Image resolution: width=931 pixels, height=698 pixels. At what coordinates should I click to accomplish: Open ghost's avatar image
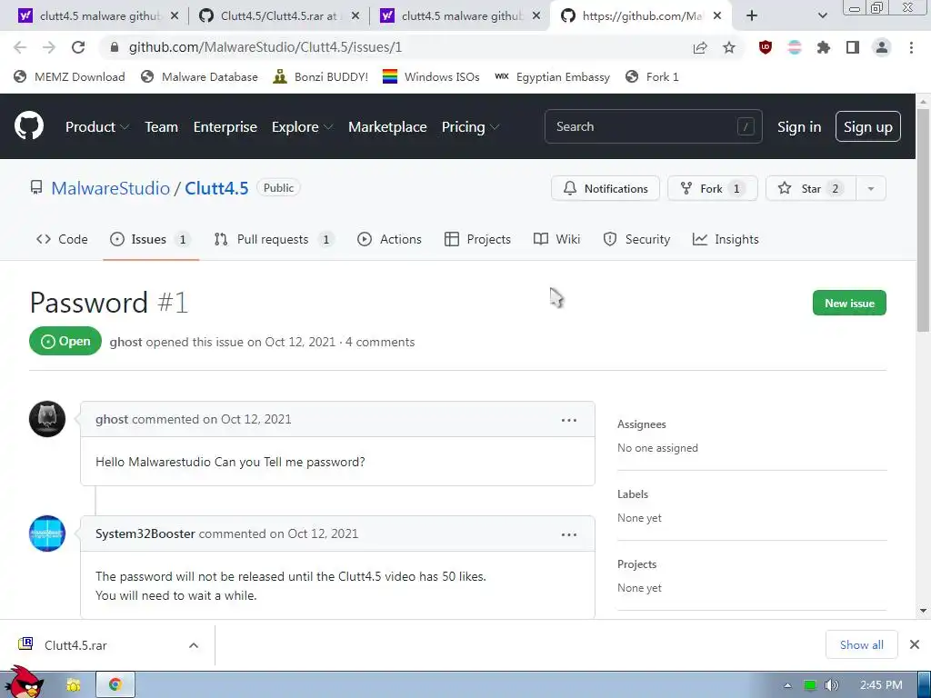tap(47, 419)
